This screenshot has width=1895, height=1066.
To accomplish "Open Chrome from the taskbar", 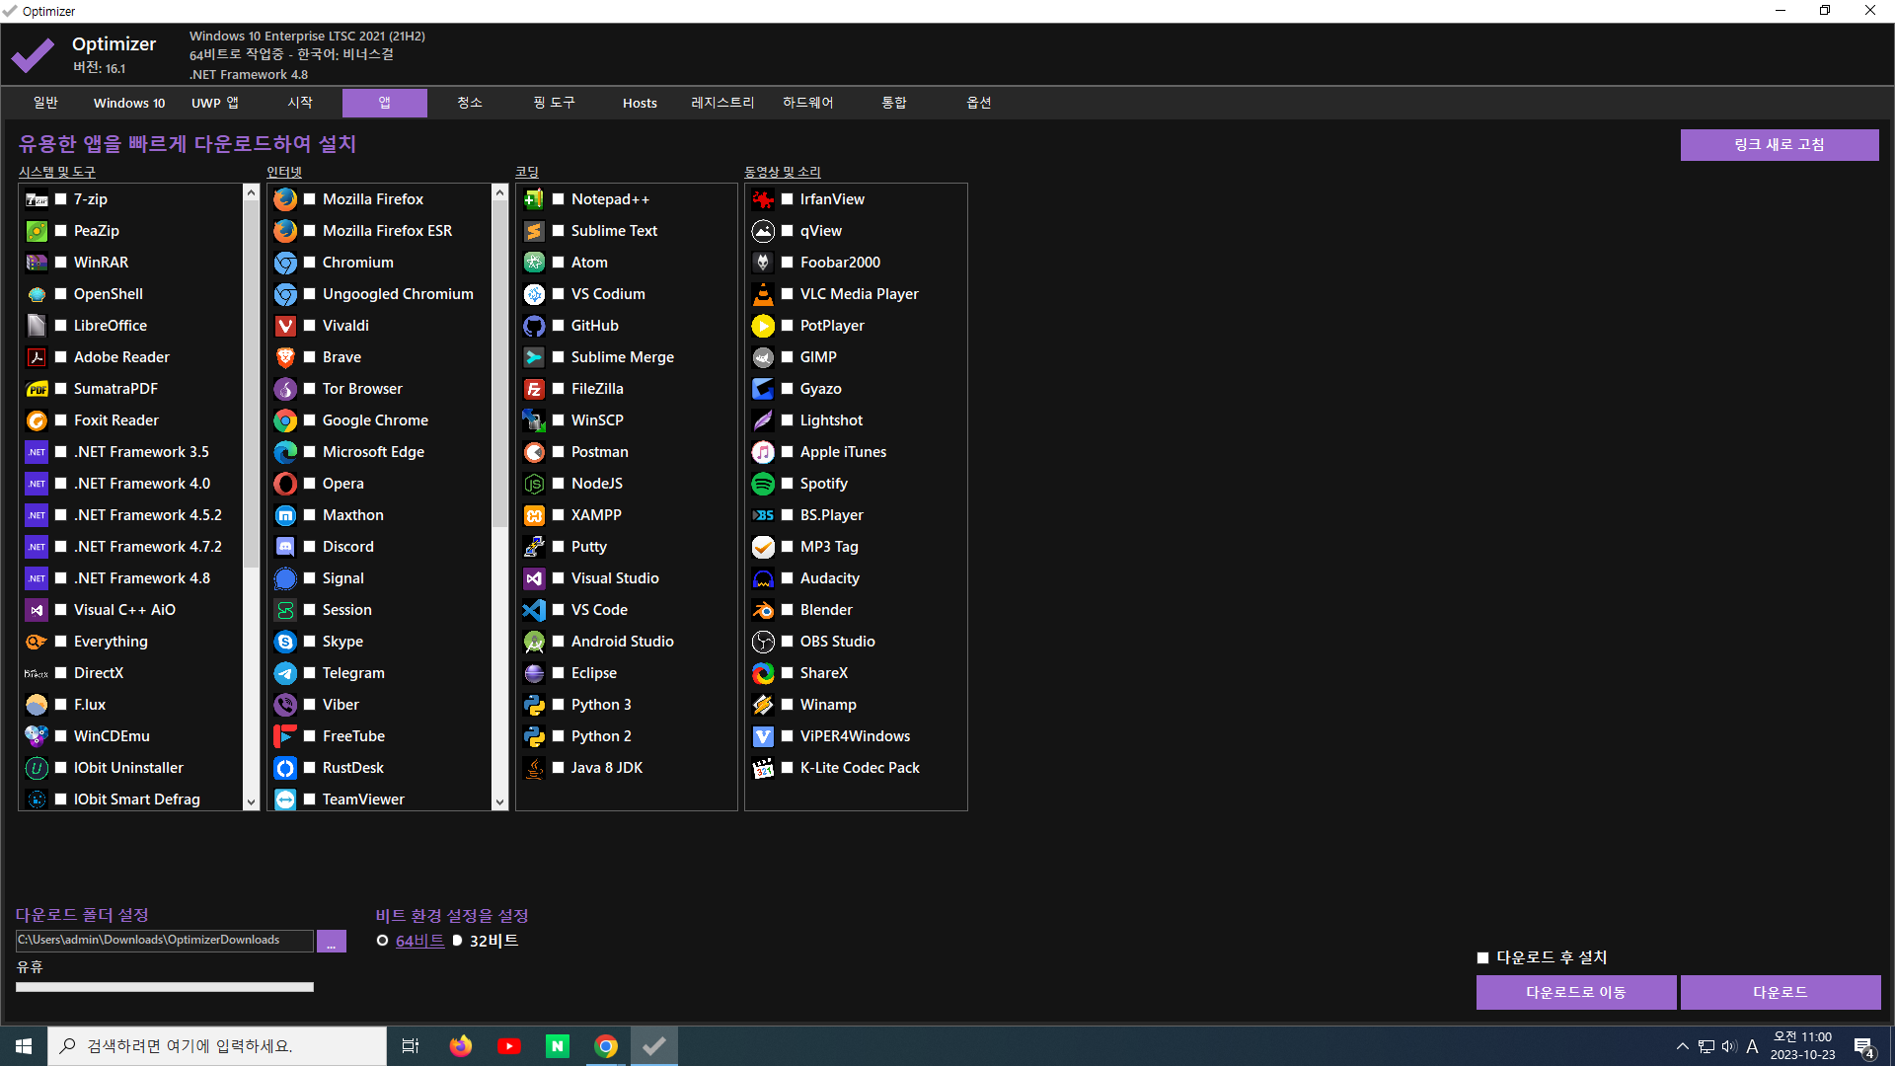I will [606, 1046].
